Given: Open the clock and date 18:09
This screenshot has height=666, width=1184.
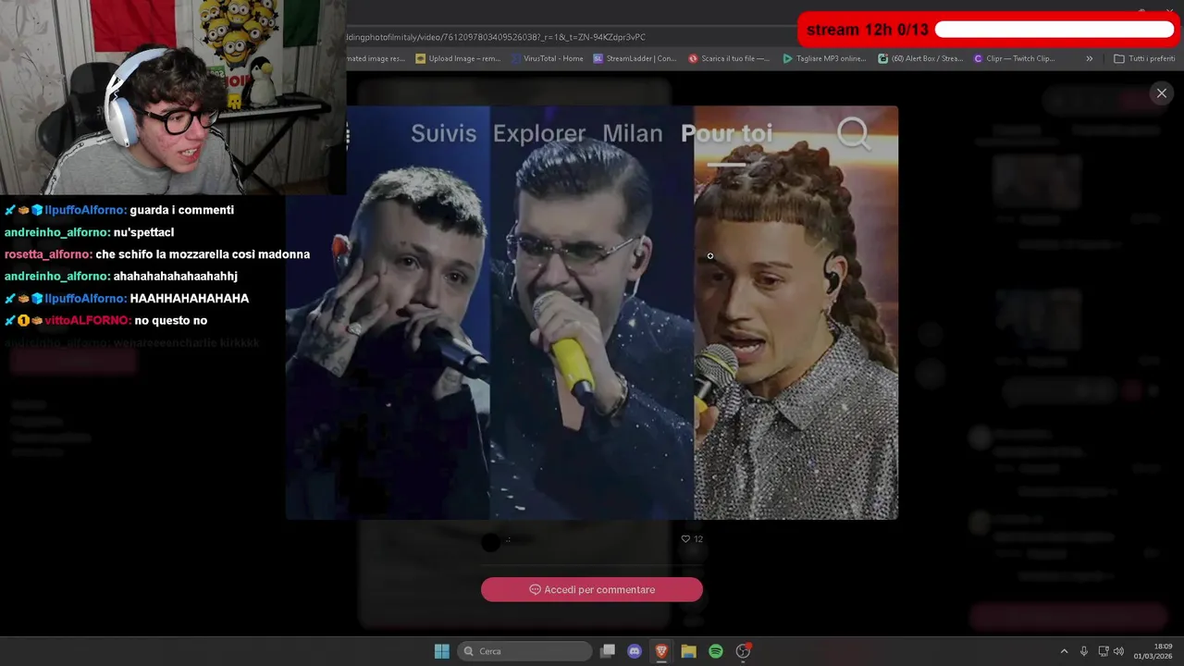Looking at the screenshot, I should coord(1154,651).
